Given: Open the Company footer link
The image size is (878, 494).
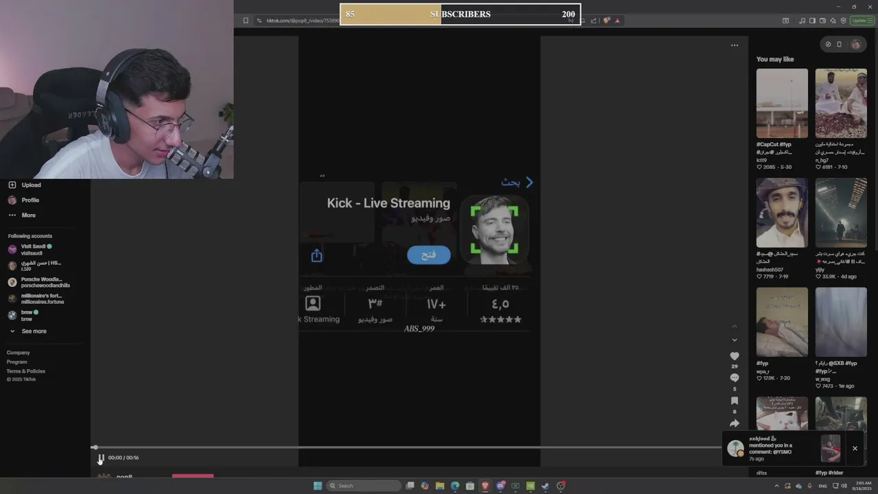Looking at the screenshot, I should (19, 353).
